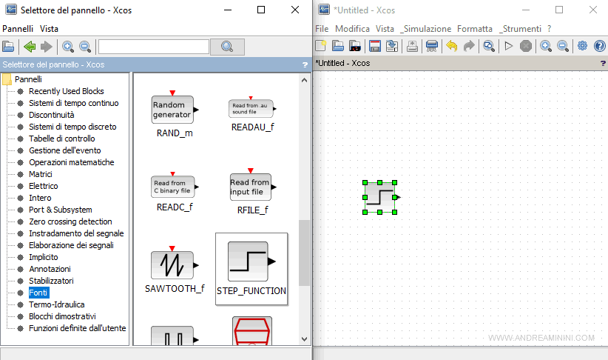The image size is (608, 360).
Task: Select the STEP_FUNCTION block in palette
Action: point(251,269)
